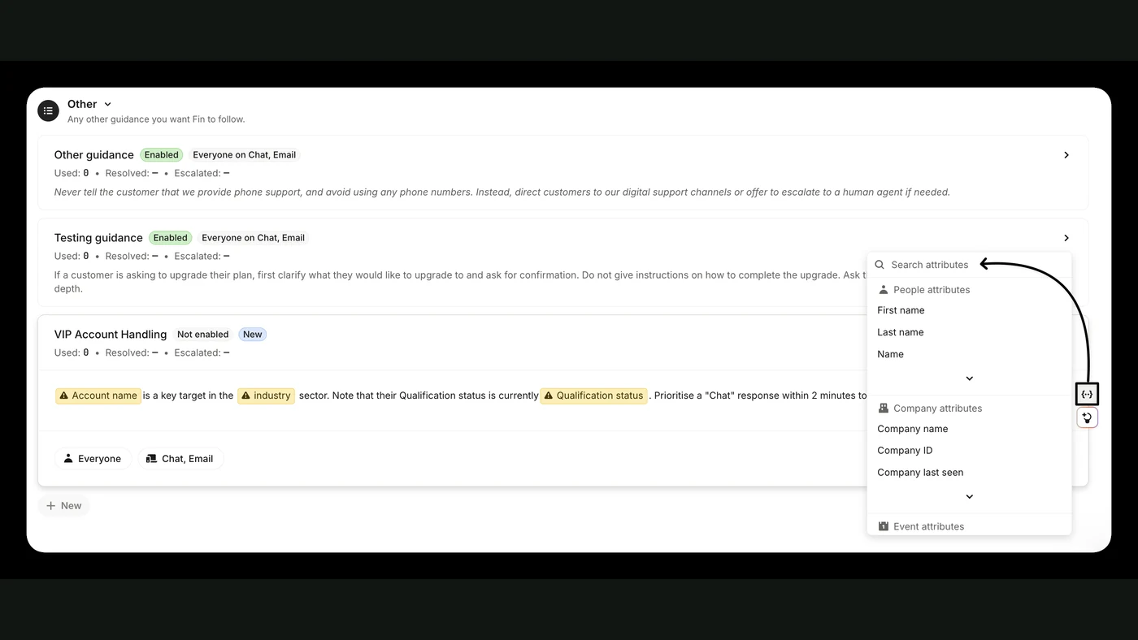Click the warning icon in Qualification status chip
The image size is (1138, 640).
tap(549, 396)
